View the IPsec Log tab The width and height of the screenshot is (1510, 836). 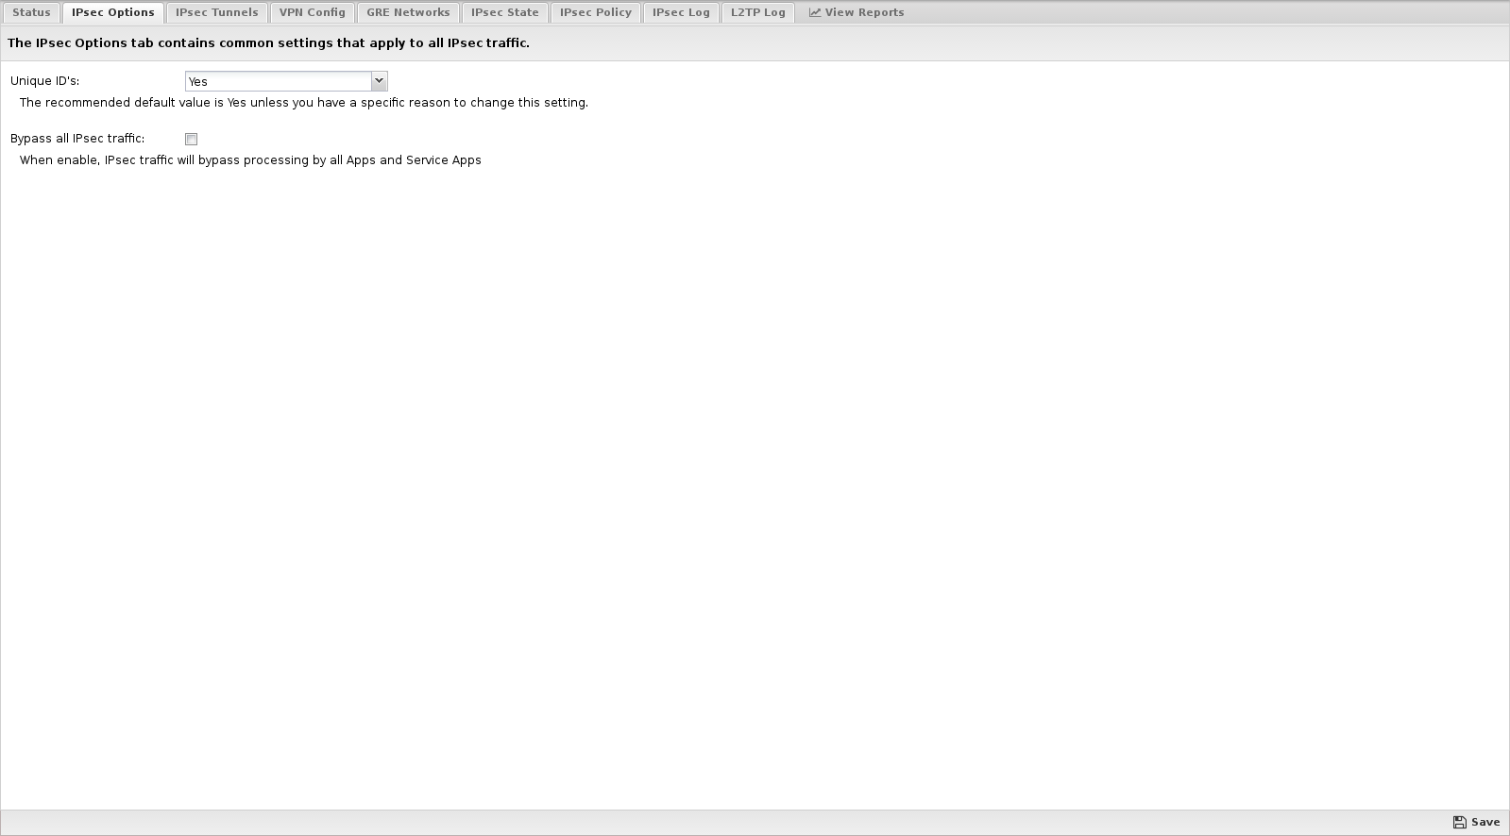click(x=681, y=12)
